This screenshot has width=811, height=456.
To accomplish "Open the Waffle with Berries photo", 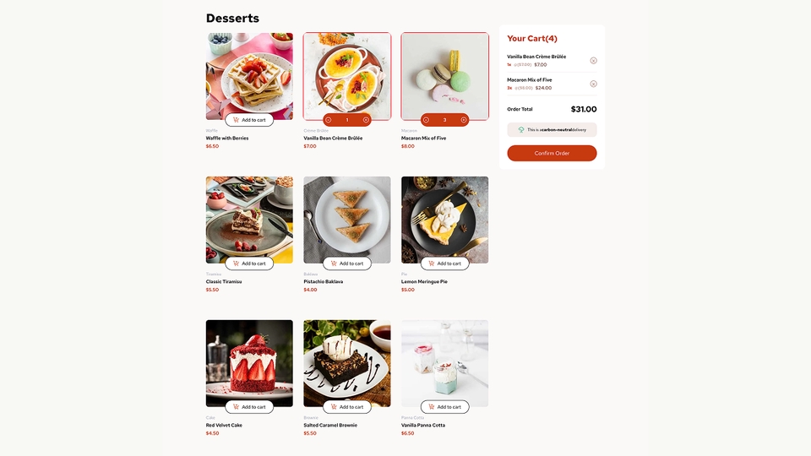I will click(x=249, y=76).
